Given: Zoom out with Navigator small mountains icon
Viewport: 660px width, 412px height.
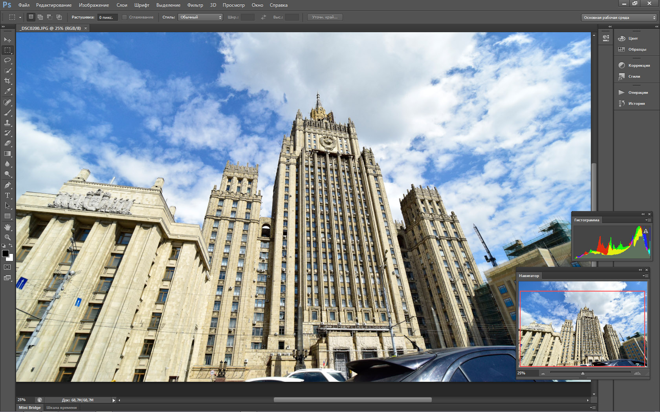Looking at the screenshot, I should pos(543,373).
